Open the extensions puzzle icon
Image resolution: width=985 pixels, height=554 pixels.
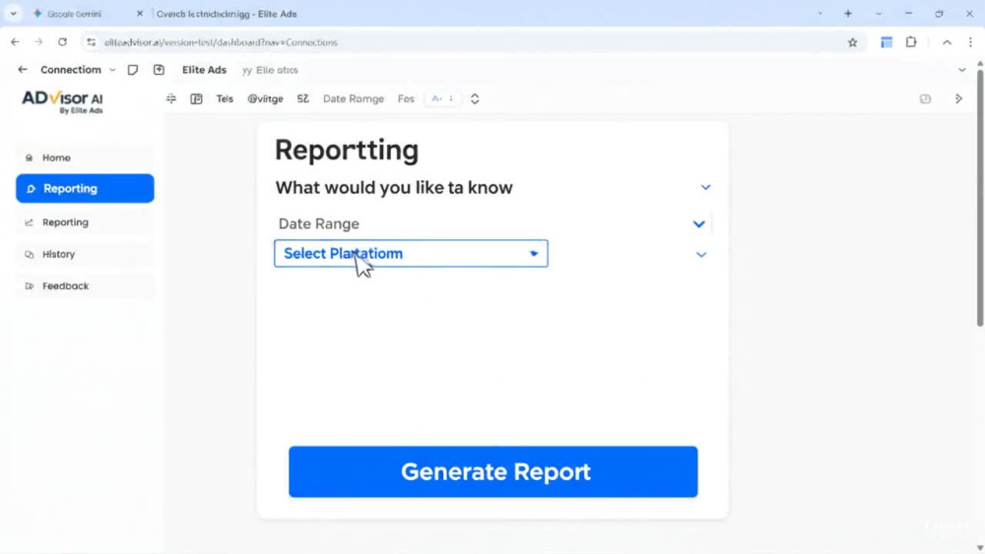pos(911,42)
